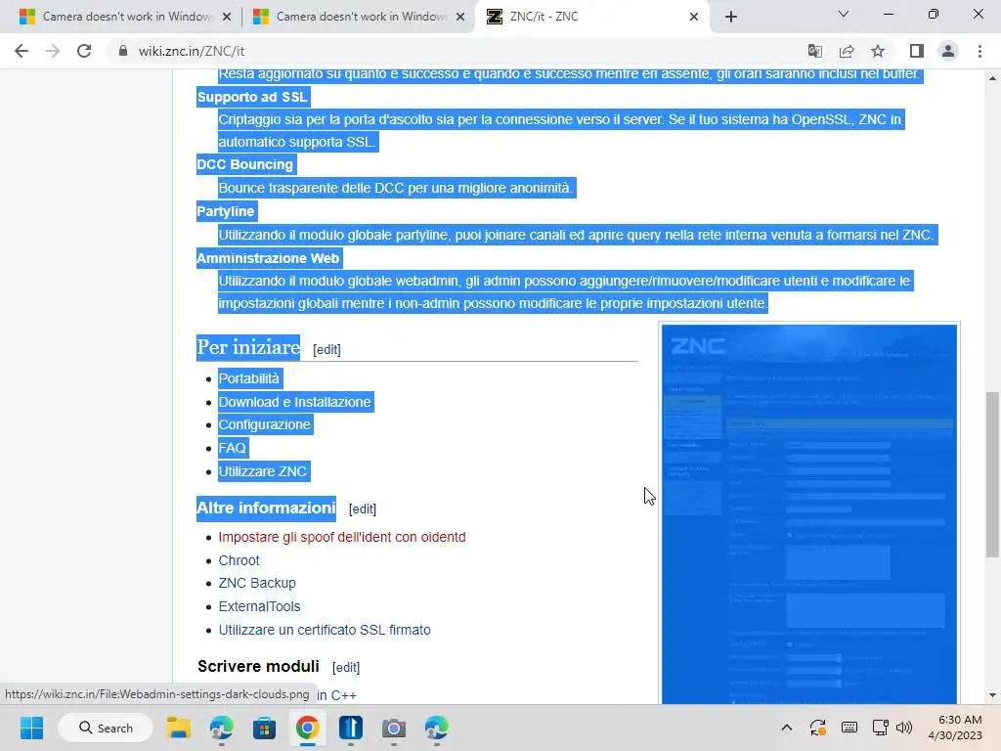The image size is (1001, 751).
Task: Open volume control tray icon
Action: click(904, 728)
